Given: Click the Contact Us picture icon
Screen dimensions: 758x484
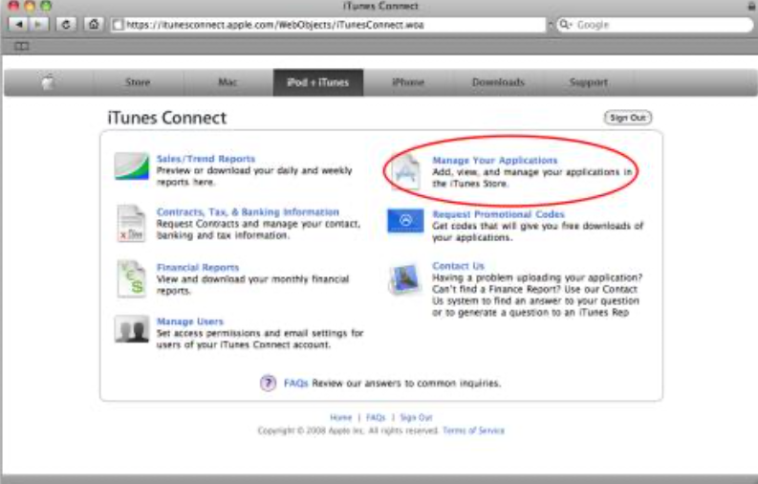Looking at the screenshot, I should (x=404, y=279).
